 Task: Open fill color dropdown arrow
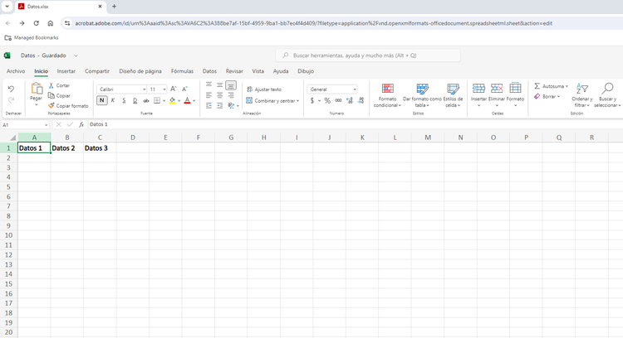coord(179,100)
